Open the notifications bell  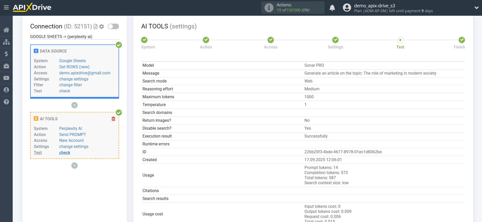(x=332, y=8)
